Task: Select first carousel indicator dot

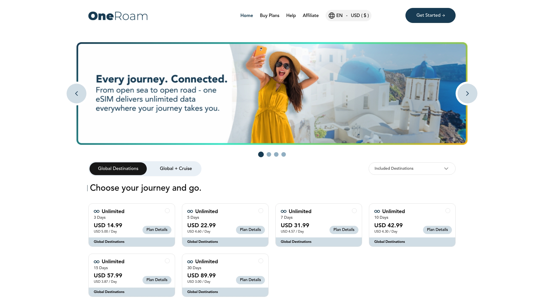Action: pos(261,154)
